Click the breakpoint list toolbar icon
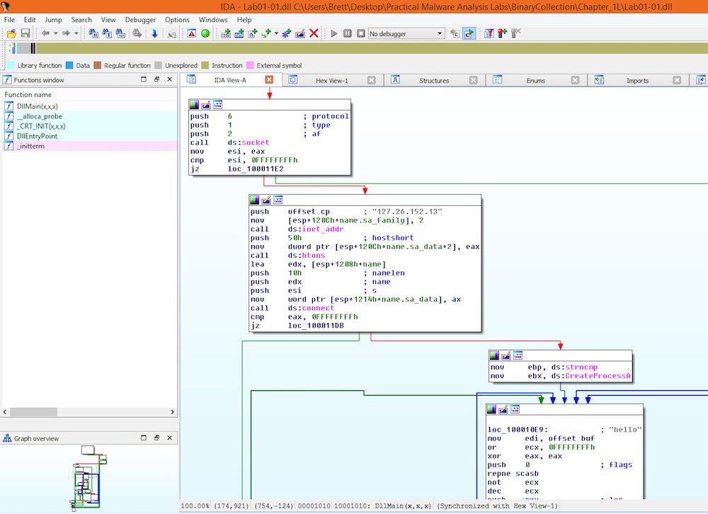This screenshot has width=708, height=514. 489,33
